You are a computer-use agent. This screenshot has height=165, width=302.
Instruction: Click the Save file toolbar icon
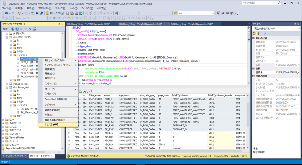tap(37, 13)
